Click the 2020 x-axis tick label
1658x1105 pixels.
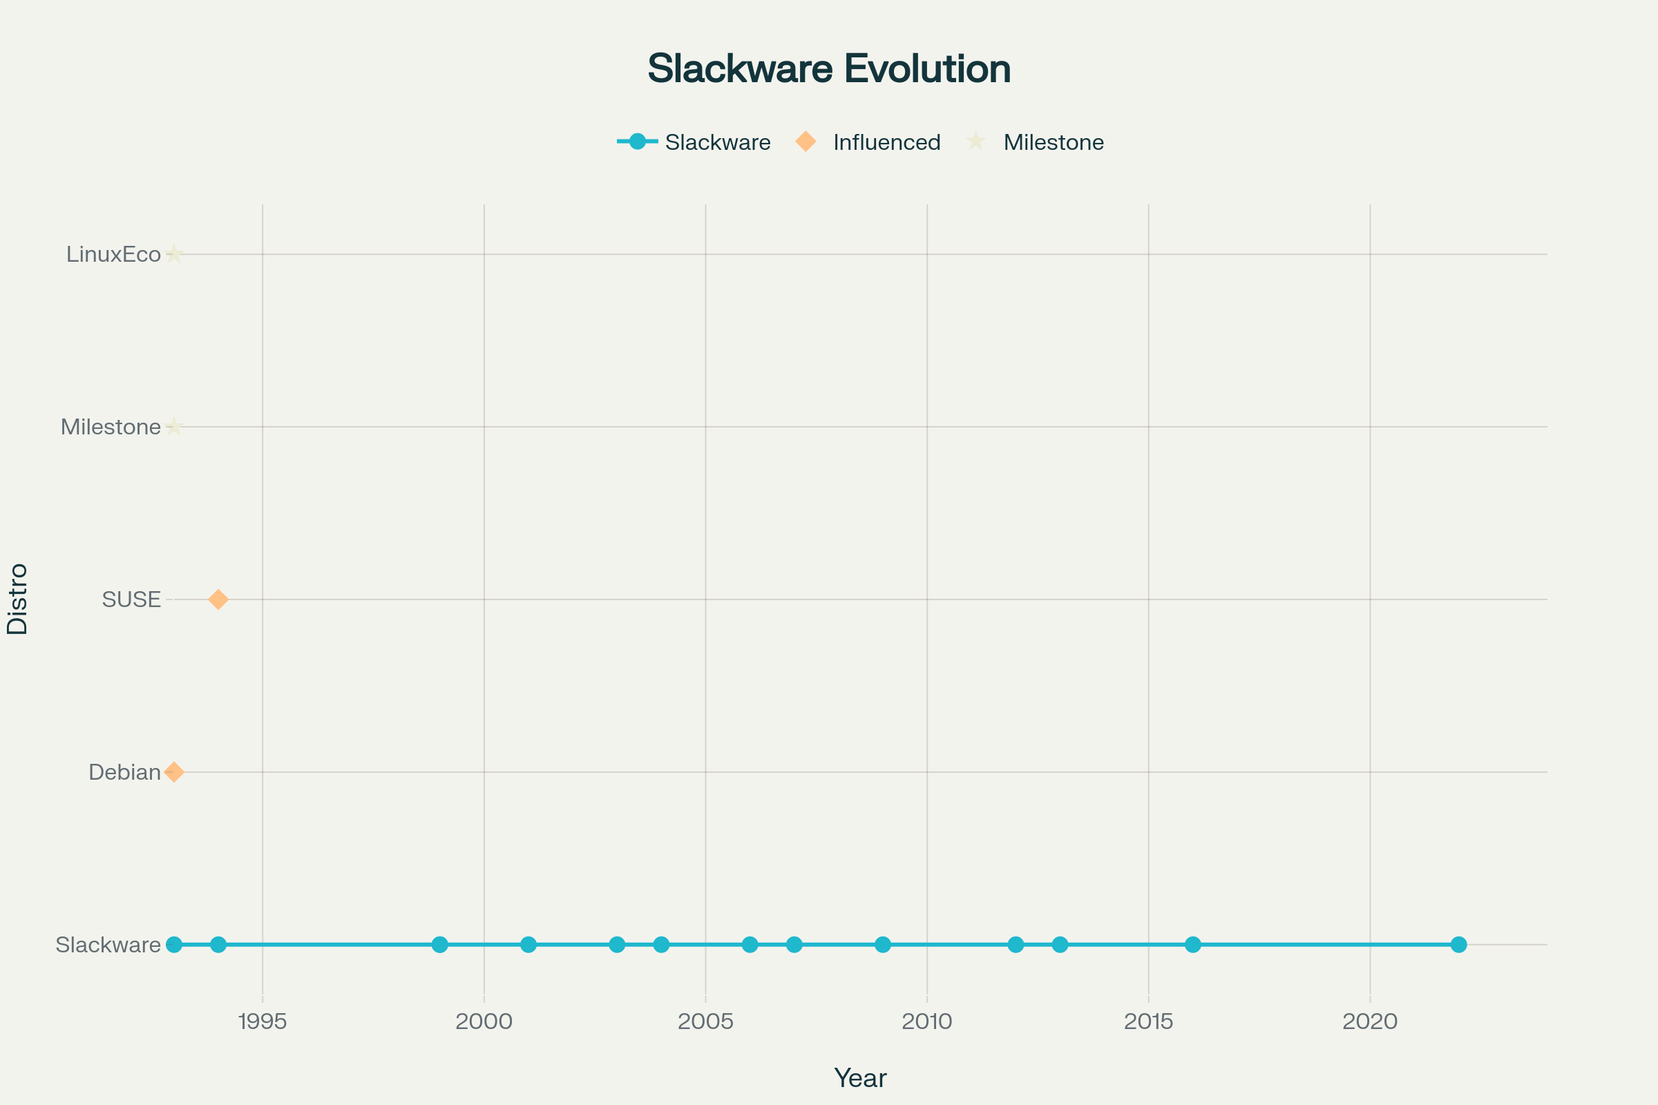click(x=1371, y=1022)
